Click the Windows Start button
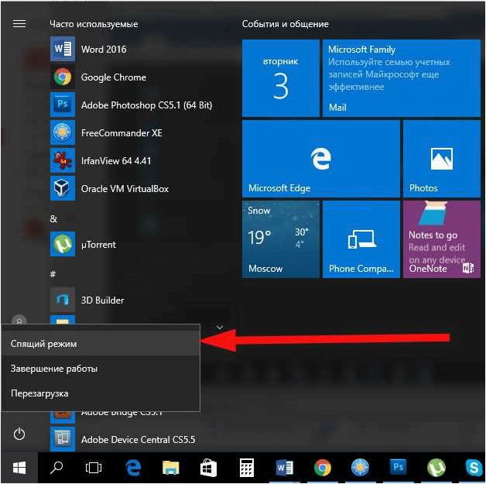Screen dimensions: 486x484 coord(19,468)
